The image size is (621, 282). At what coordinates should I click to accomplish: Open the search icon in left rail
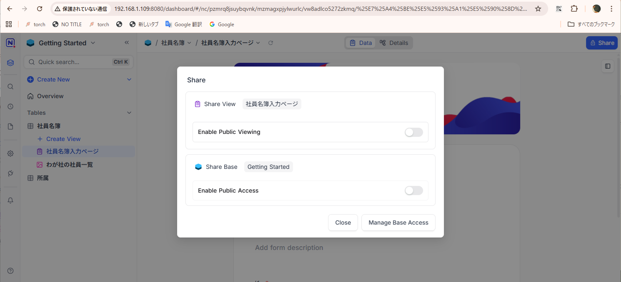(x=10, y=87)
